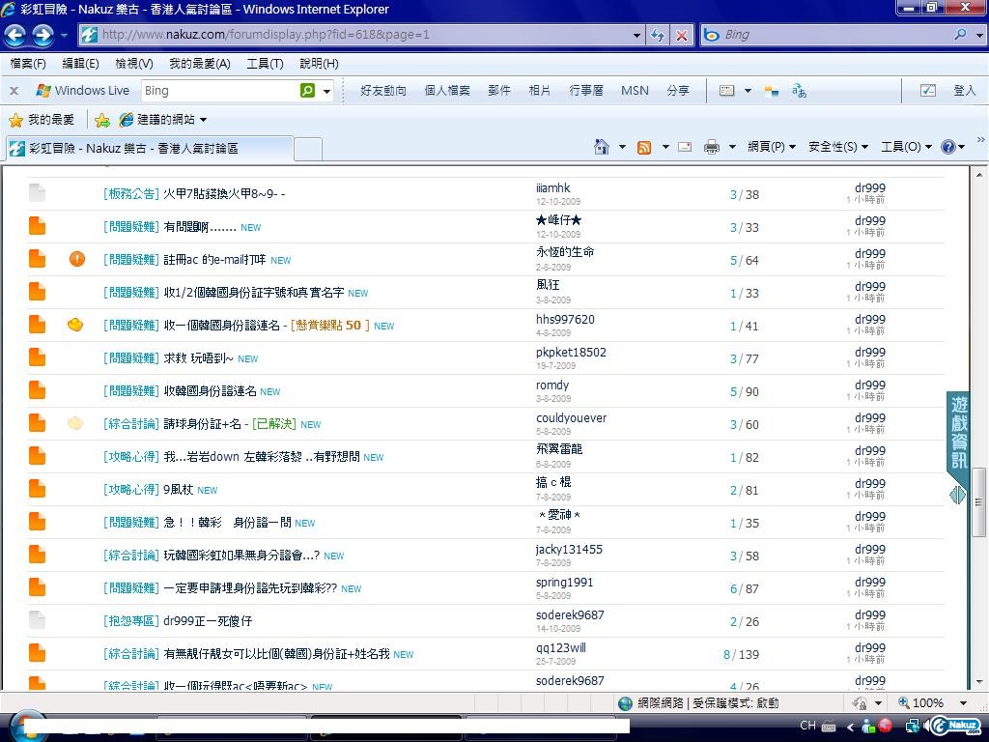This screenshot has width=989, height=742.
Task: Click the Read Mail envelope icon
Action: [685, 147]
